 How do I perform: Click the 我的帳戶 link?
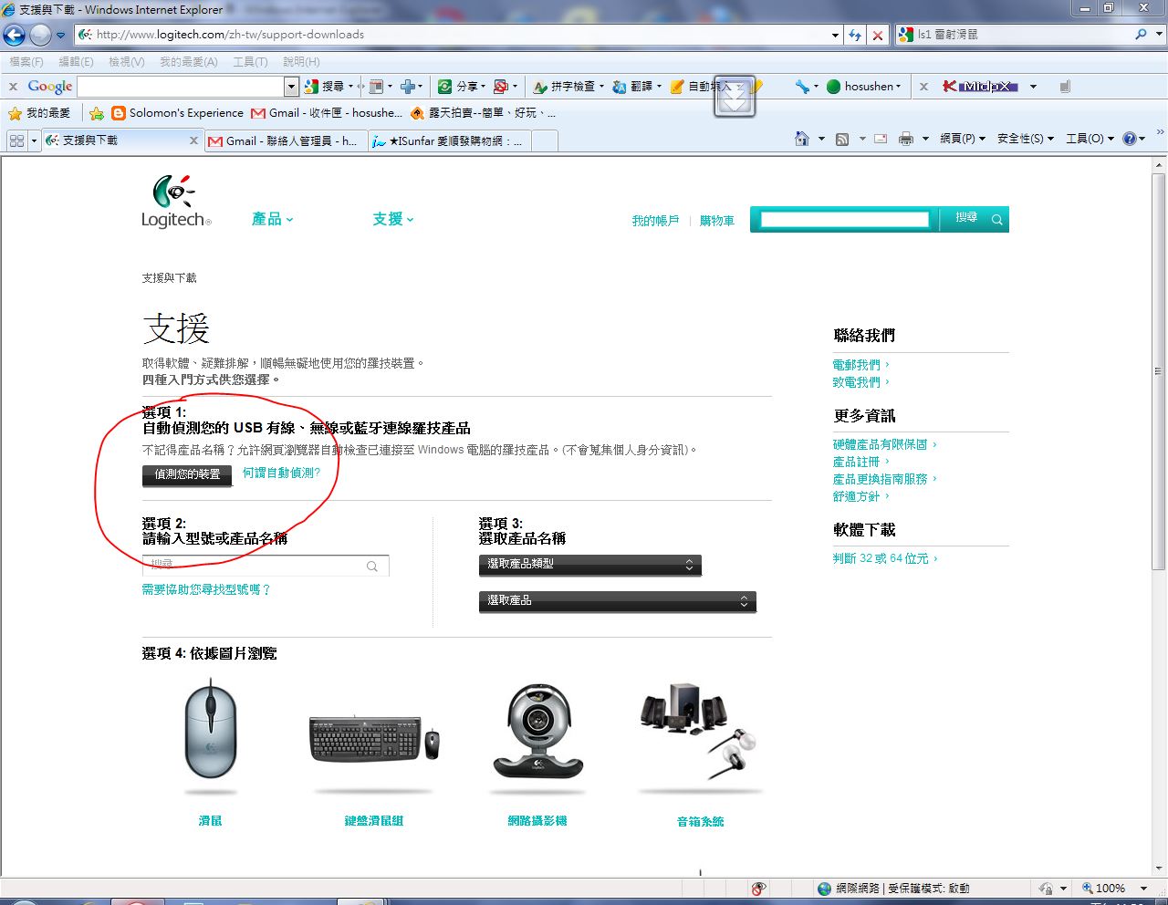[x=655, y=221]
